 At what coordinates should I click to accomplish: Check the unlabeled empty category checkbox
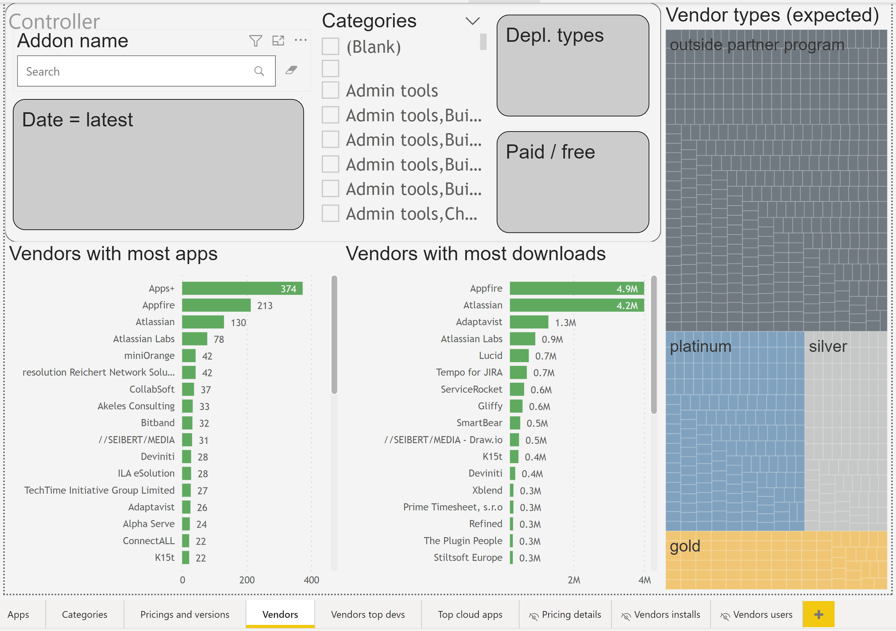[330, 68]
